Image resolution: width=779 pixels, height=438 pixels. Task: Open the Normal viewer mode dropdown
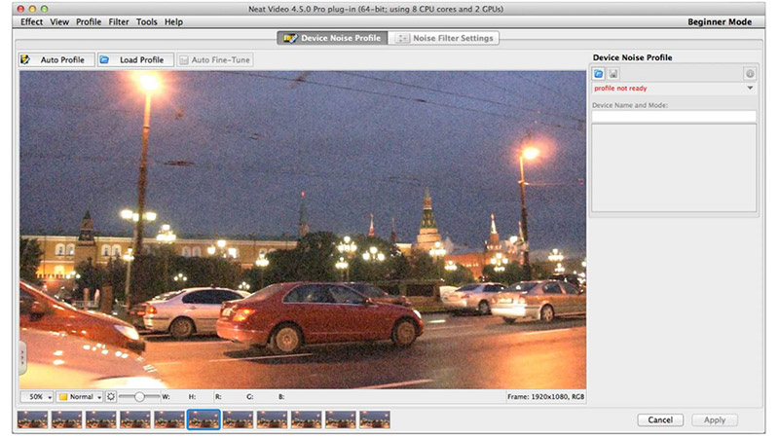pyautogui.click(x=80, y=397)
